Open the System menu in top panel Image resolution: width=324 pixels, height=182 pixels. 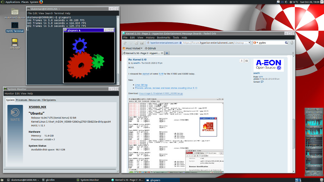coord(34,2)
